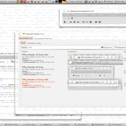This screenshot has width=126, height=126.
Task: Switch to 50_Shades_ taskbar window
Action: [64, 124]
